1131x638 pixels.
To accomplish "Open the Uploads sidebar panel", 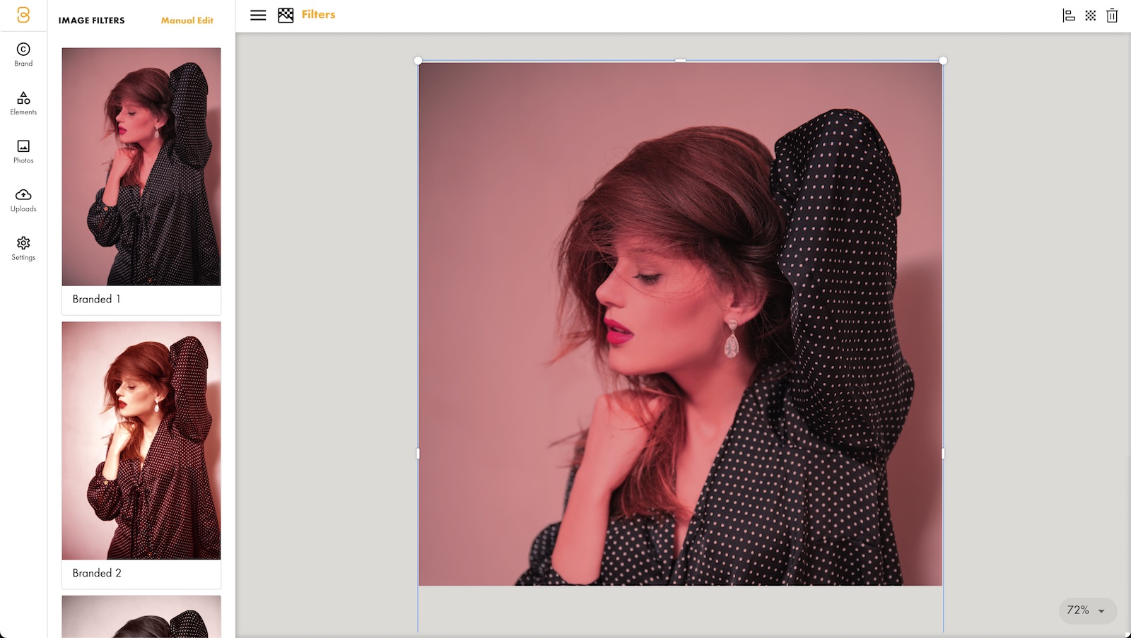I will pyautogui.click(x=23, y=200).
